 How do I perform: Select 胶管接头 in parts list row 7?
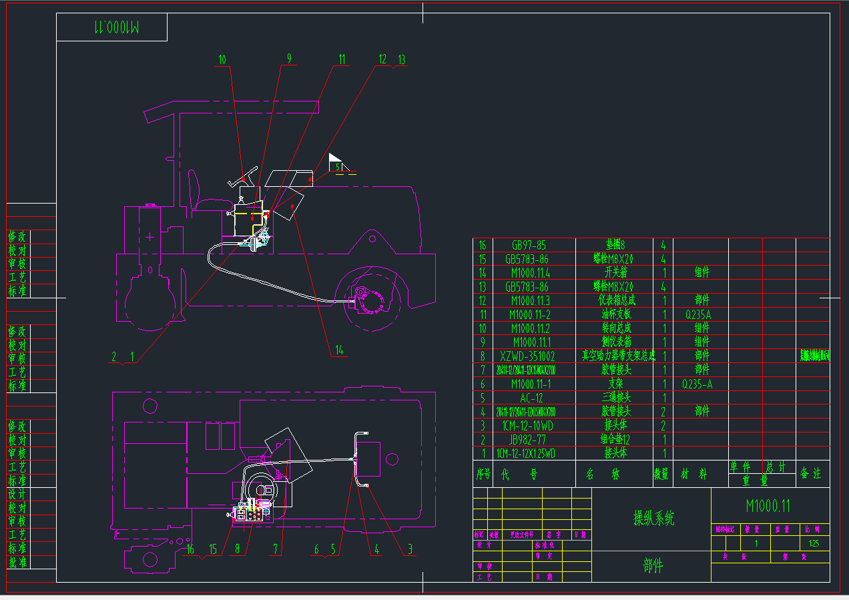617,370
